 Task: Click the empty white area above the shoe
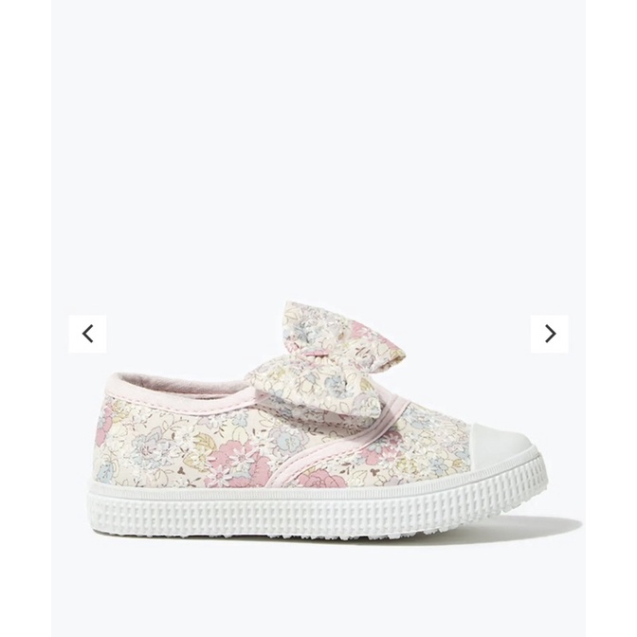point(318,142)
